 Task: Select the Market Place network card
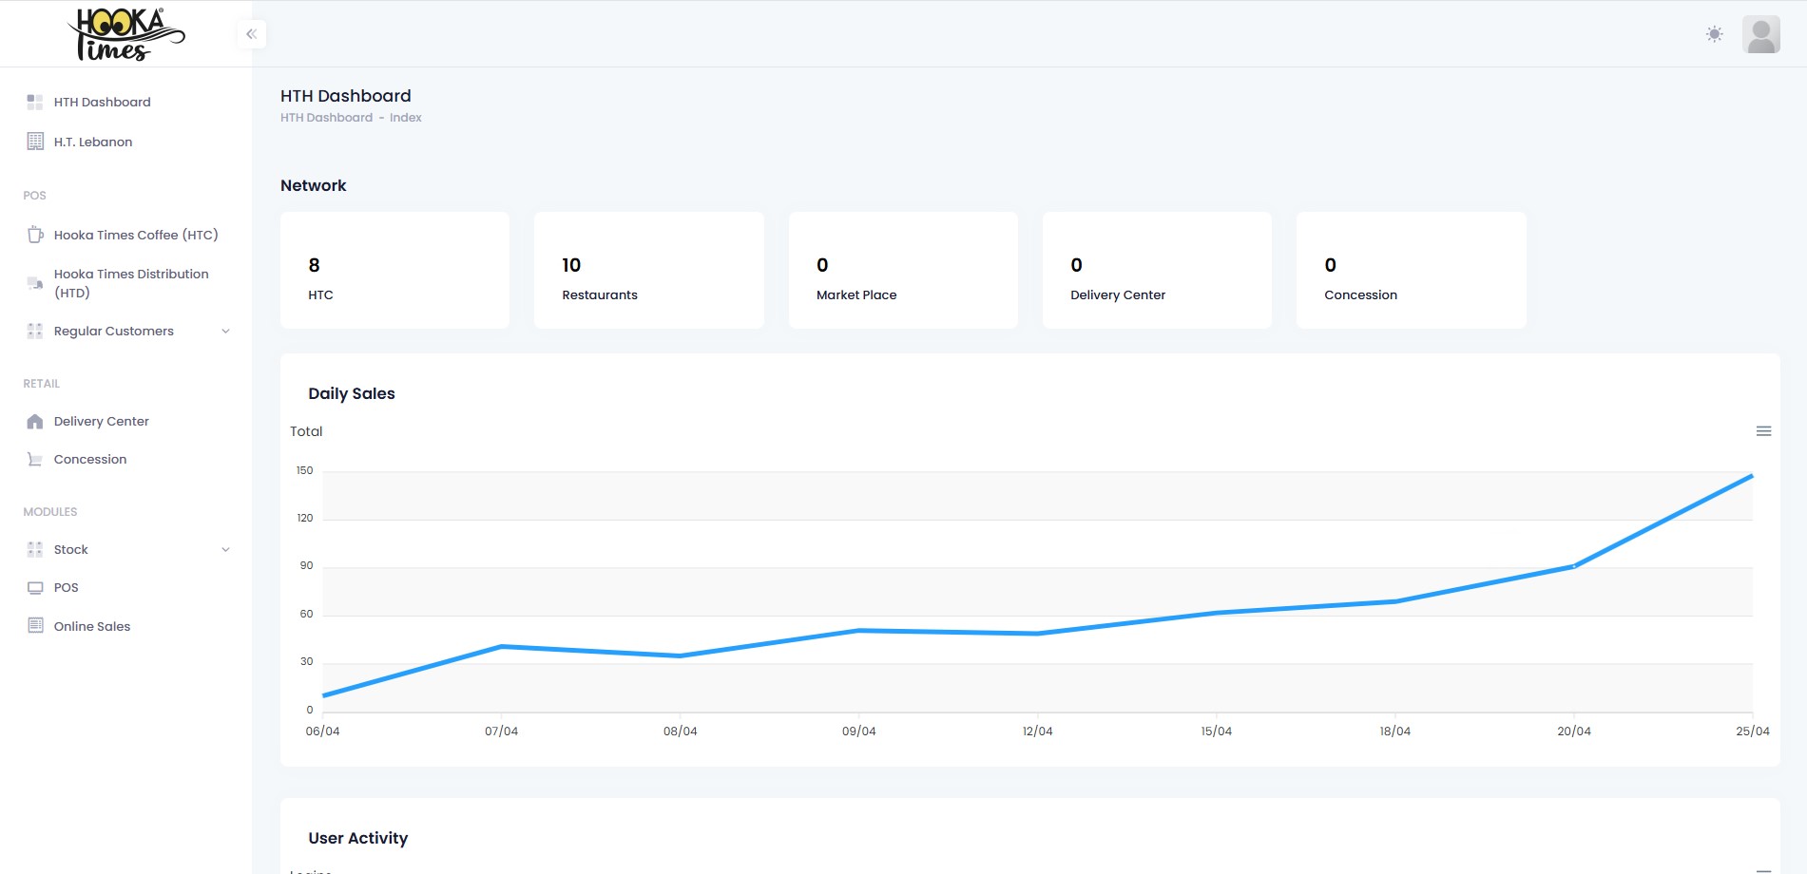point(903,271)
